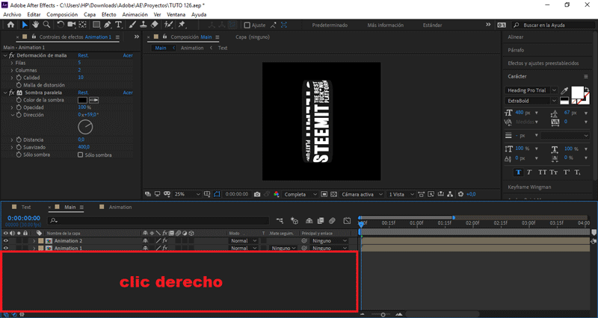The image size is (598, 318).
Task: Open the Estándar workspace
Action: (432, 25)
